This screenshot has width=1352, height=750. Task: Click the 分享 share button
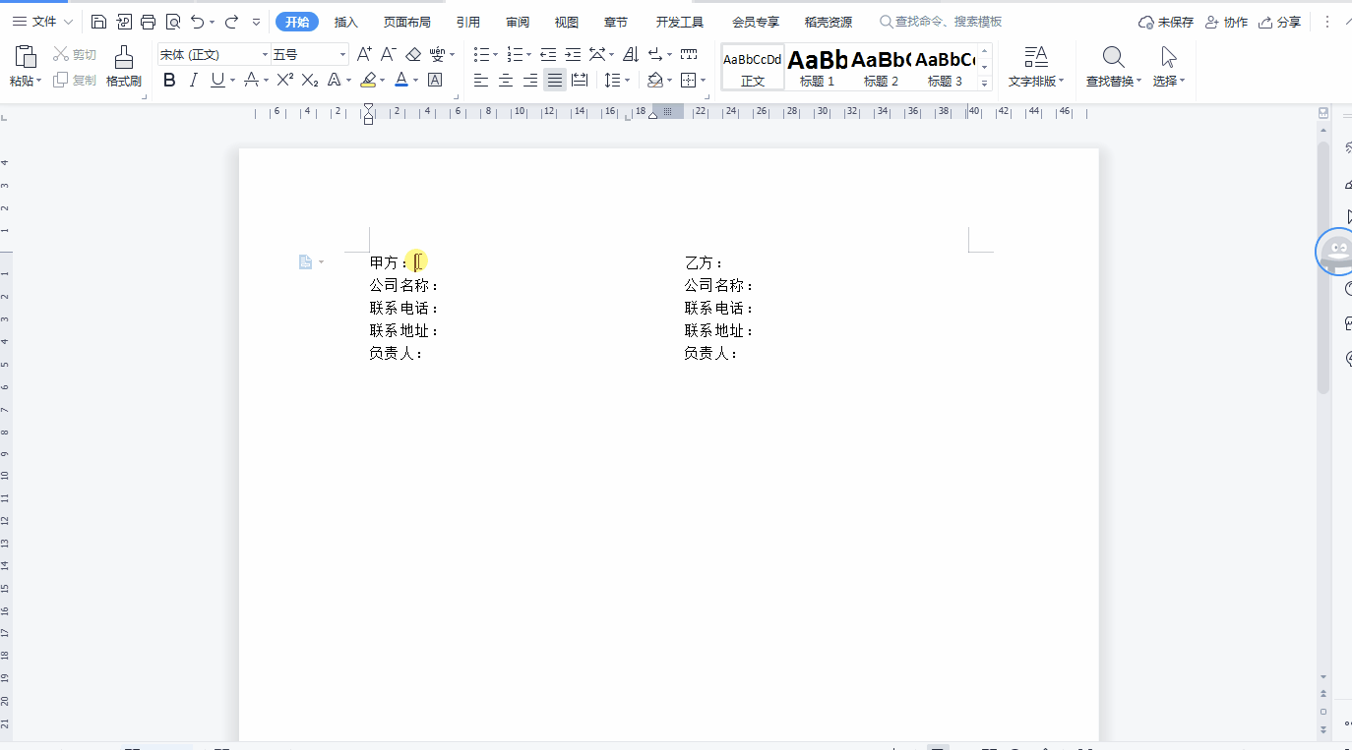(1279, 22)
